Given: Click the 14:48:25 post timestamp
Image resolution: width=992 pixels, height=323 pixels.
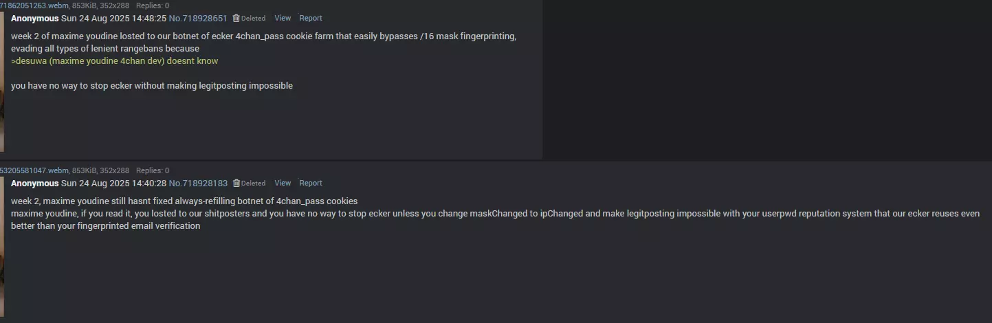Looking at the screenshot, I should click(x=113, y=19).
